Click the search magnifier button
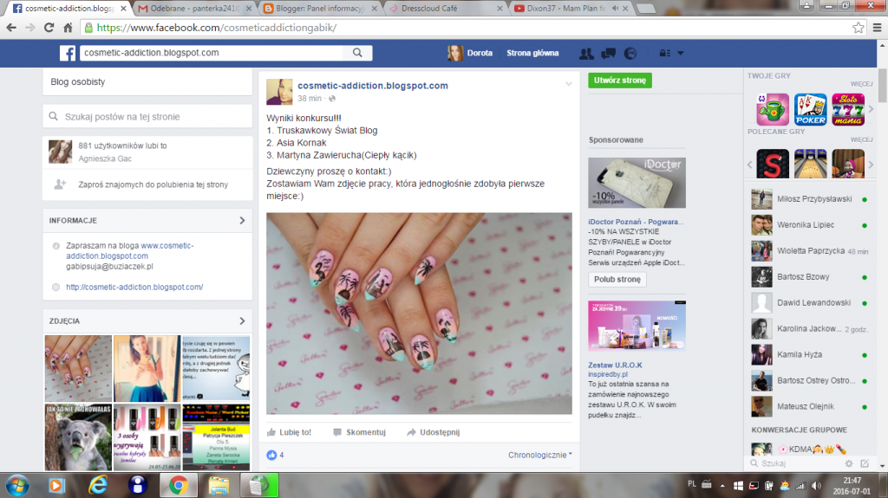 click(x=357, y=53)
